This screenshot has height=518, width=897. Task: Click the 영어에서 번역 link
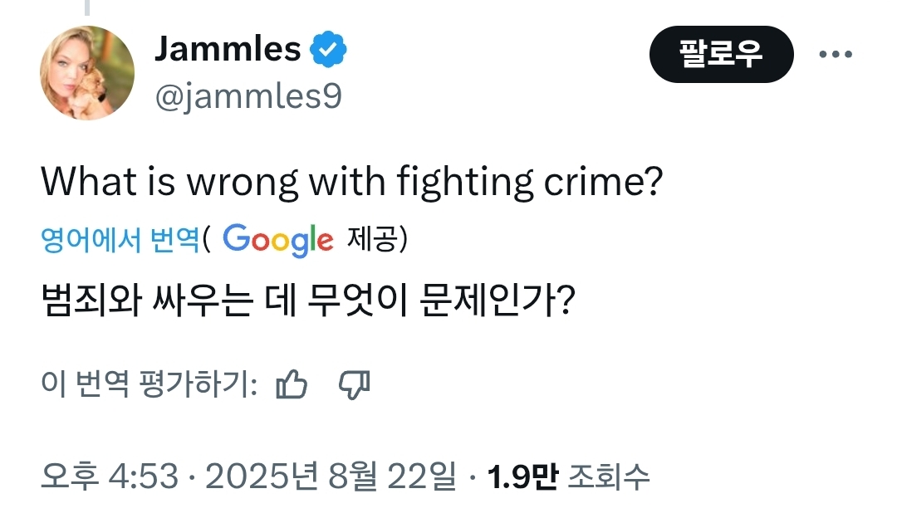120,239
